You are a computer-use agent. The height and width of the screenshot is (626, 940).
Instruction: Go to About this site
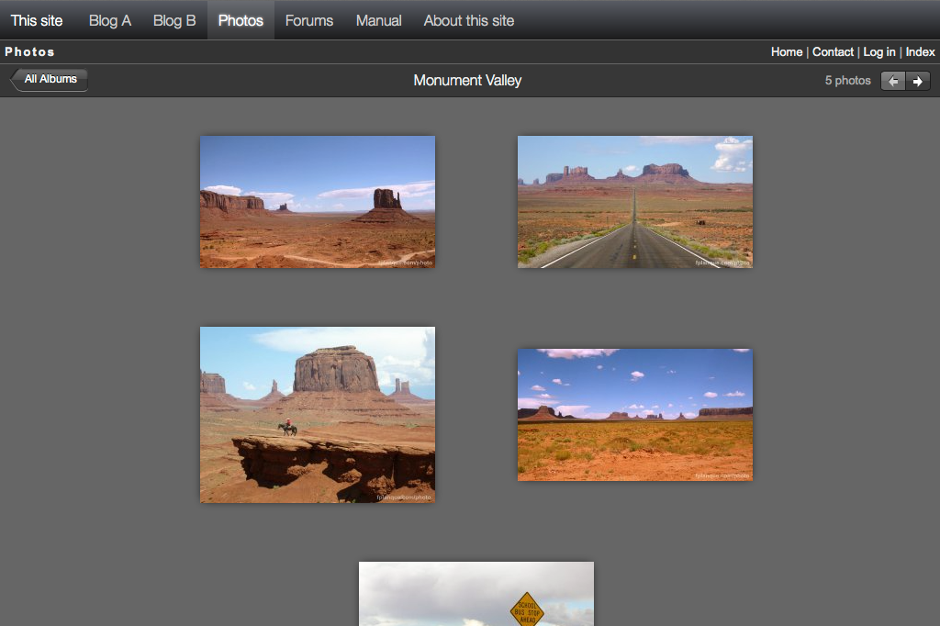click(468, 20)
